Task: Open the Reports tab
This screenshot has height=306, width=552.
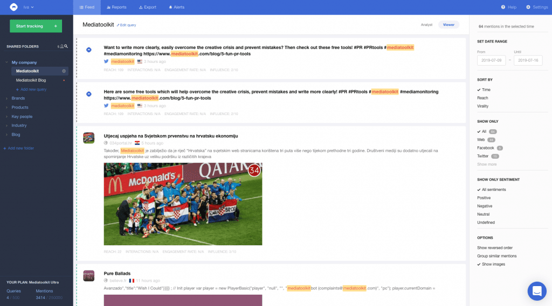Action: (x=116, y=7)
